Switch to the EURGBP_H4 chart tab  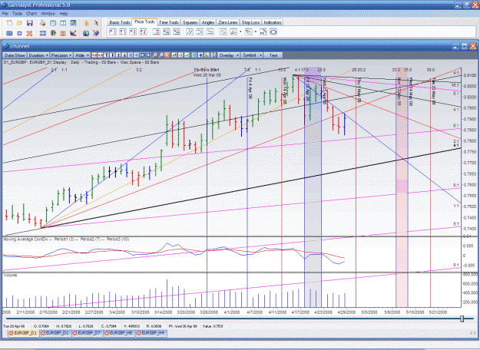153,333
